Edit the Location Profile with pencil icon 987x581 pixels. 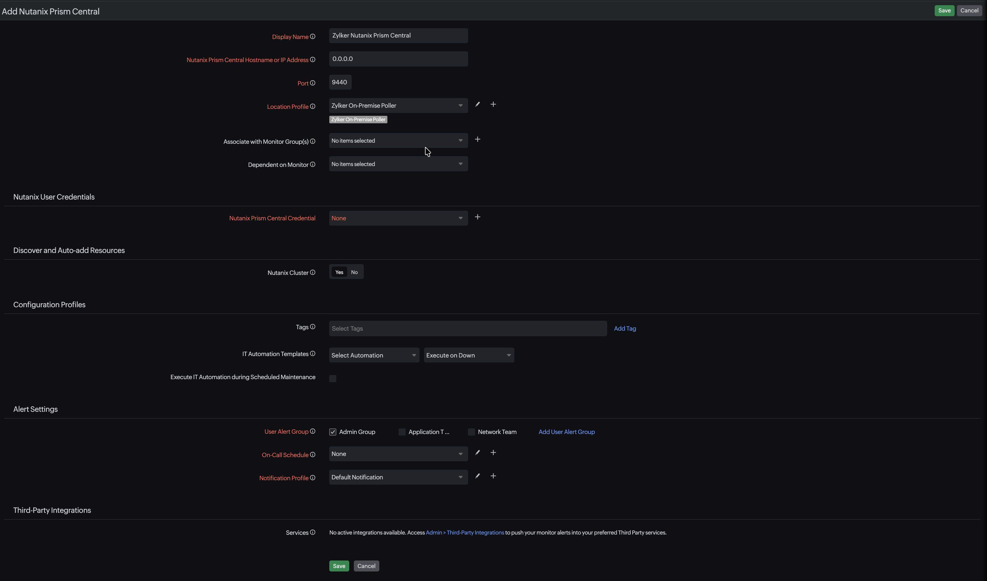click(x=477, y=104)
